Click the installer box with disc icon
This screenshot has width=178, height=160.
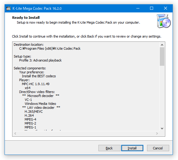[164, 21]
